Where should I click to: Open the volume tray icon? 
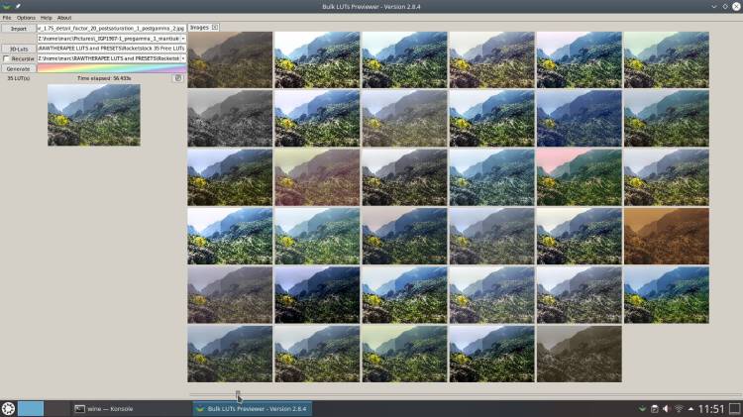667,408
